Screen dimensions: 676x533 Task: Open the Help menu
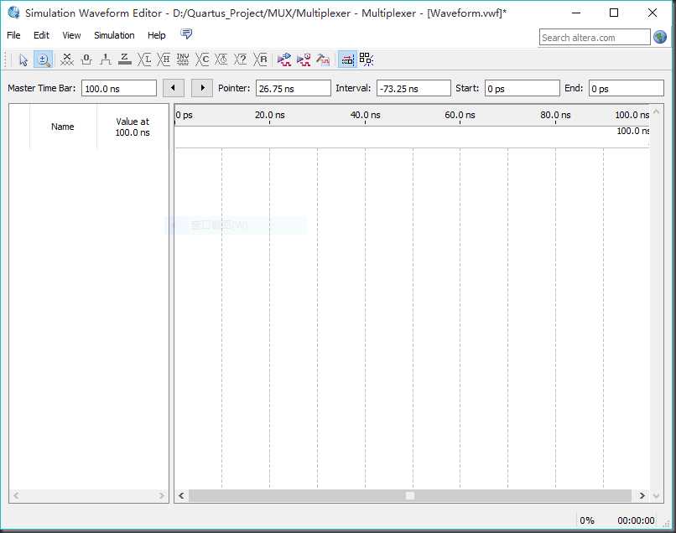pos(157,35)
